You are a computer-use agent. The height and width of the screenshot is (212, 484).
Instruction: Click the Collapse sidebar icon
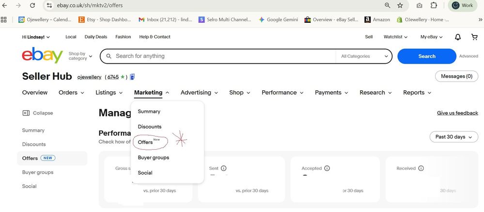tap(26, 113)
